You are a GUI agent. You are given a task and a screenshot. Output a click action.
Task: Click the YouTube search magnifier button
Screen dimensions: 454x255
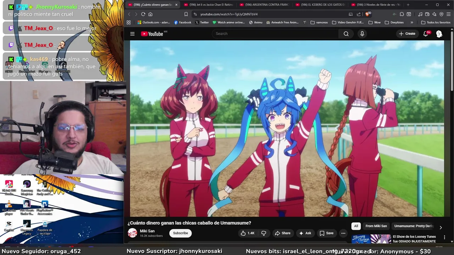click(346, 34)
